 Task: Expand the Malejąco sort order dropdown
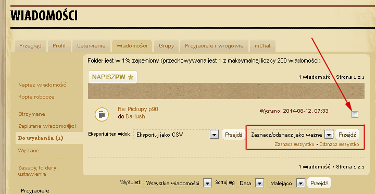pyautogui.click(x=286, y=184)
